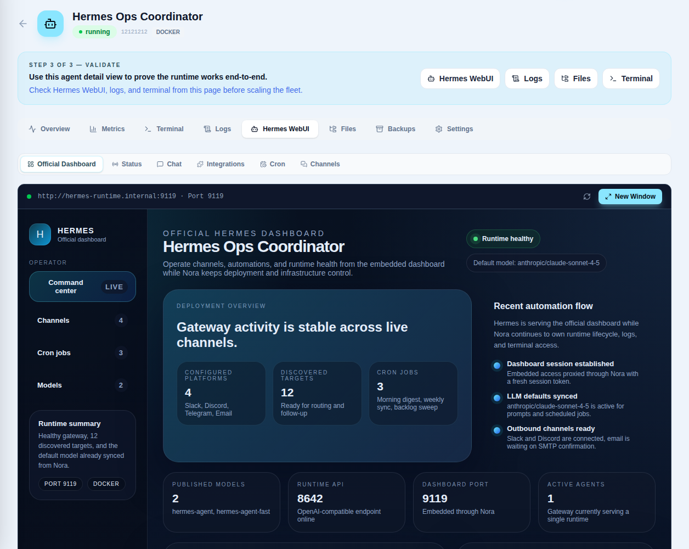Click the LLM defaults synced entry
This screenshot has width=689, height=549.
tap(568, 405)
